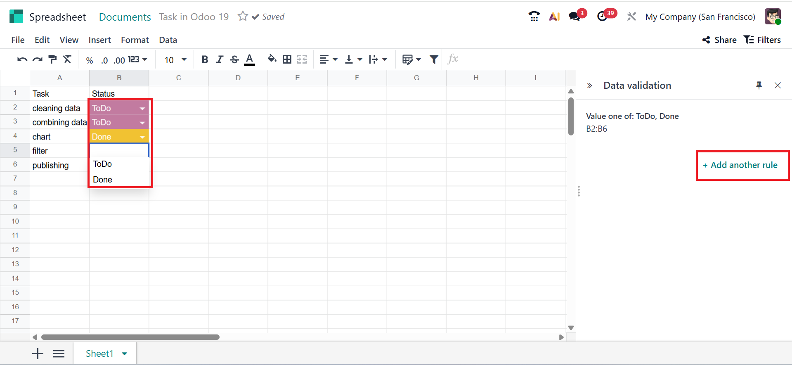Viewport: 792px width, 365px height.
Task: Click the Share button
Action: click(x=719, y=40)
